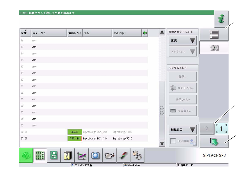Viewport: 247px width, 181px height.
Task: Open the circuit board layout icon
Action: pos(54,155)
